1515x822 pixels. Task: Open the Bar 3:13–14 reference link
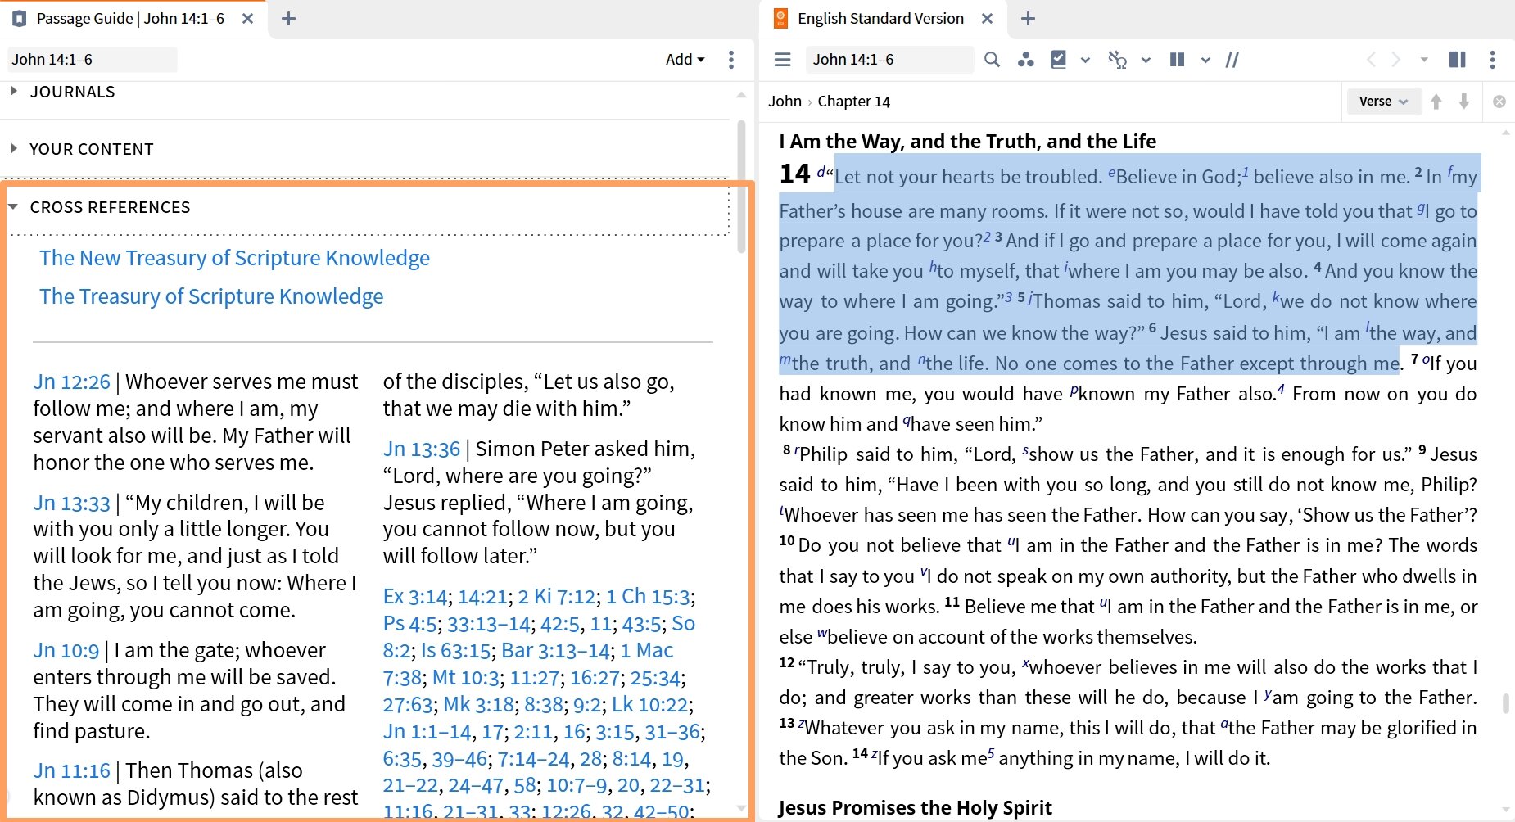pyautogui.click(x=556, y=651)
